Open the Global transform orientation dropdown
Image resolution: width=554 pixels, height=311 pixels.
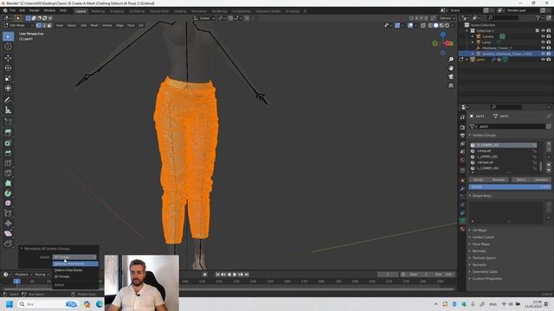click(x=204, y=18)
